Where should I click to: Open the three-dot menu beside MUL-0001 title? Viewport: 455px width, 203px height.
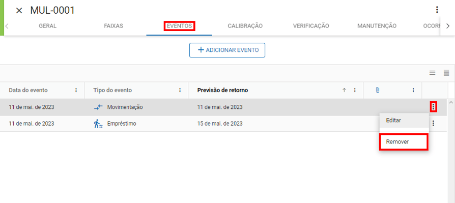437,10
